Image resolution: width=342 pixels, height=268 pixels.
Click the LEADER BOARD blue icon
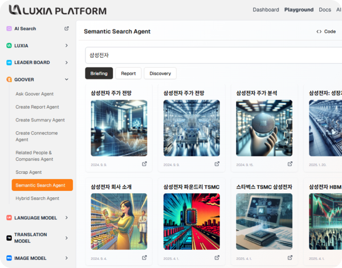pos(9,63)
